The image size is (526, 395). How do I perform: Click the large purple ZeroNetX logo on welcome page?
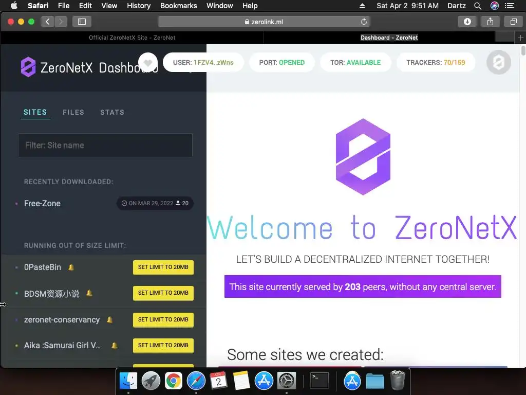(363, 157)
